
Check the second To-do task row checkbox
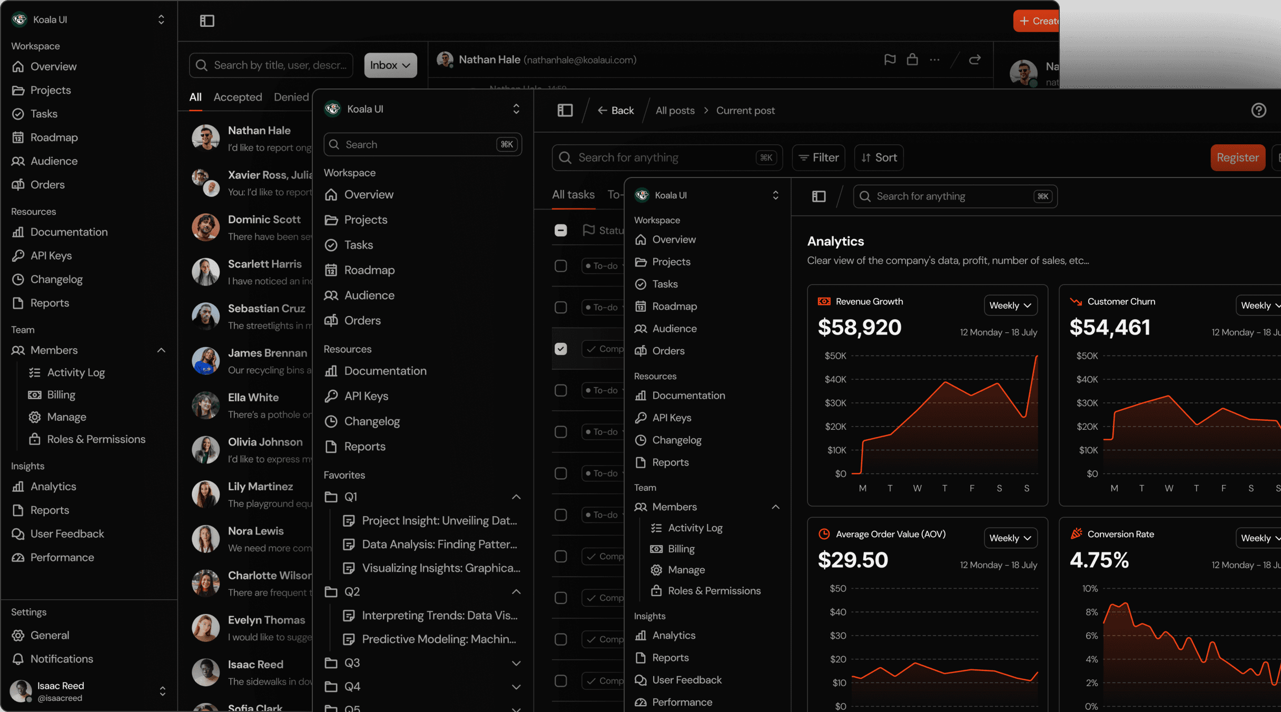560,307
